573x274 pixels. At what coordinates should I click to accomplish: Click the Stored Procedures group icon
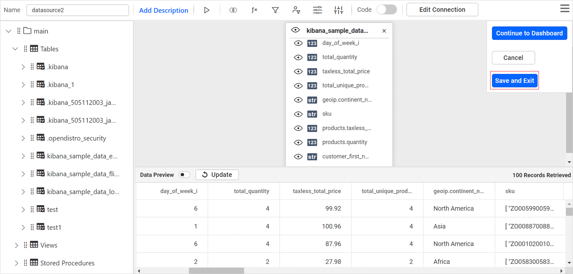(34, 263)
